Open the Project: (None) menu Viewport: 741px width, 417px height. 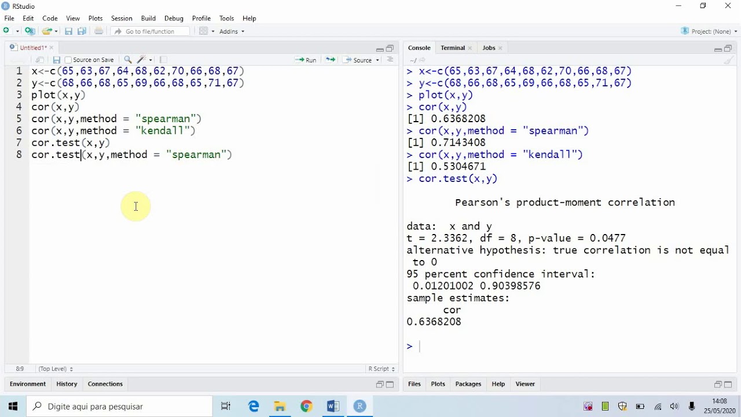coord(710,31)
